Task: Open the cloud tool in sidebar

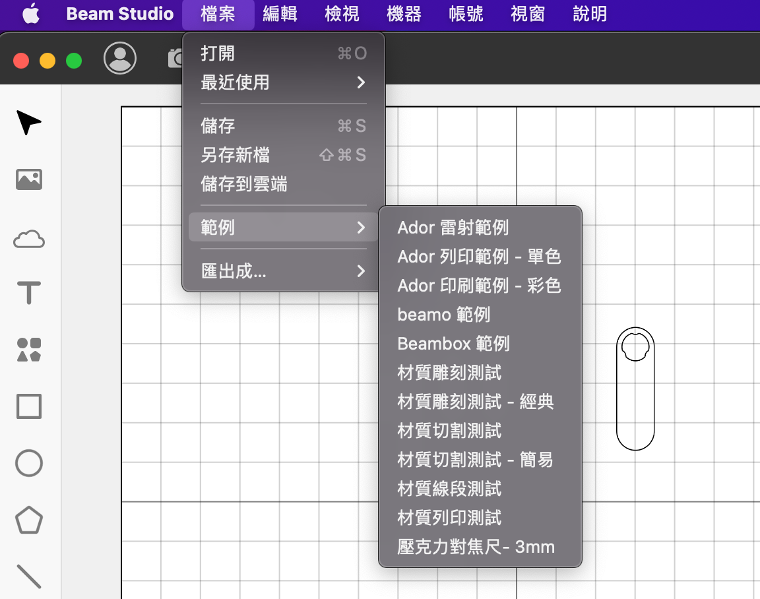Action: click(x=29, y=239)
